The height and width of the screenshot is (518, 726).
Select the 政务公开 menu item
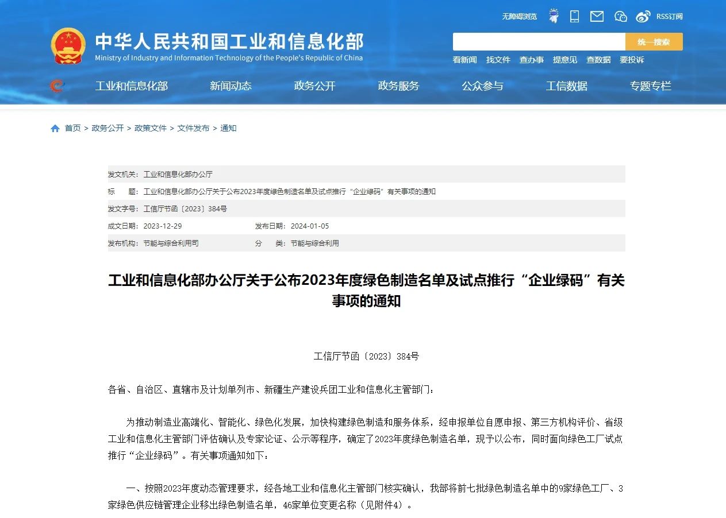(x=314, y=86)
